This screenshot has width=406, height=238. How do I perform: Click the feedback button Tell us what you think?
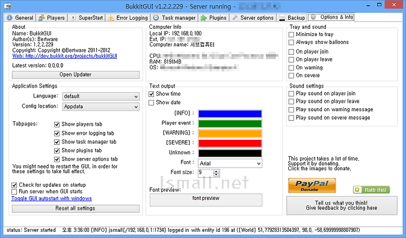click(x=342, y=205)
